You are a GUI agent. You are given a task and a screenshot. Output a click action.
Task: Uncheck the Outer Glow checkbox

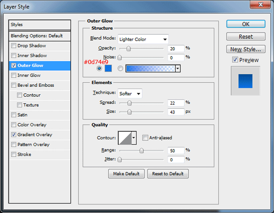pyautogui.click(x=14, y=65)
